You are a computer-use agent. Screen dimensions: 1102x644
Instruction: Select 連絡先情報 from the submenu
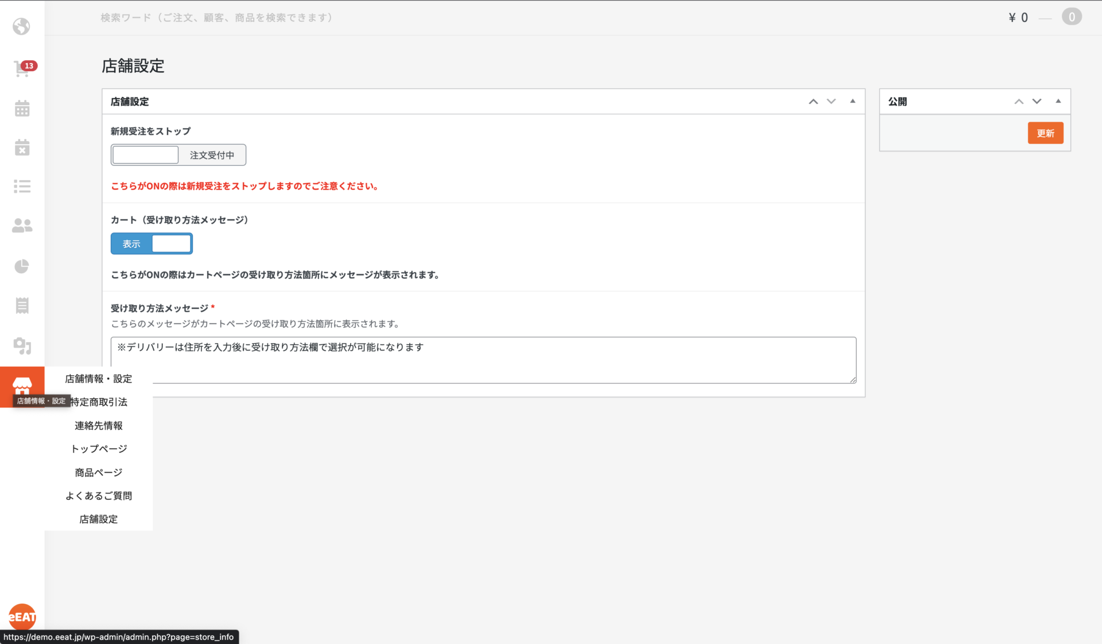99,425
